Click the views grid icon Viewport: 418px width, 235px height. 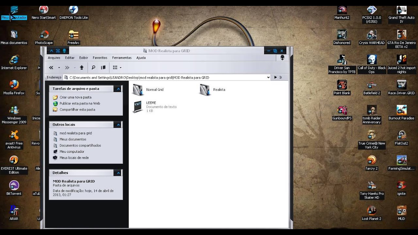[115, 68]
